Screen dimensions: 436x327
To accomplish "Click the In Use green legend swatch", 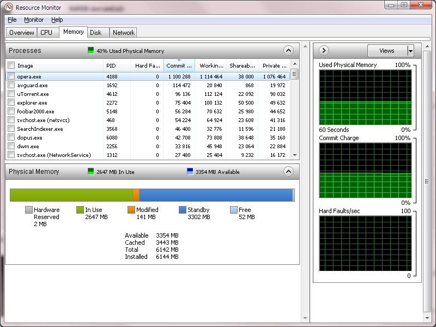I will pyautogui.click(x=80, y=210).
